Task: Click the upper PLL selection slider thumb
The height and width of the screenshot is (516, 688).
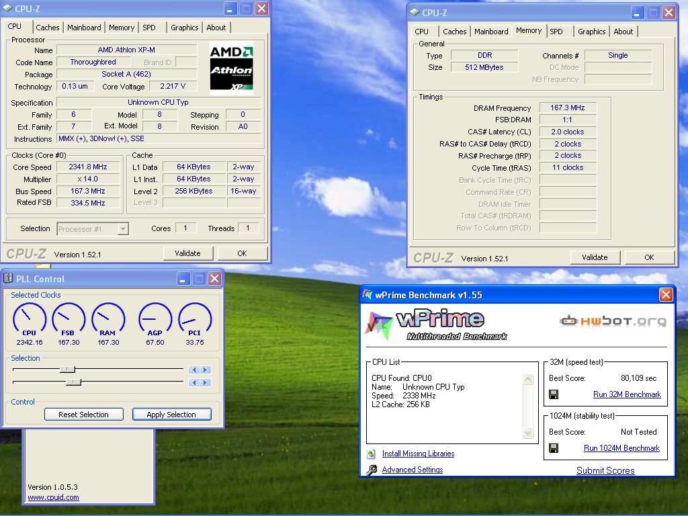Action: tap(68, 370)
